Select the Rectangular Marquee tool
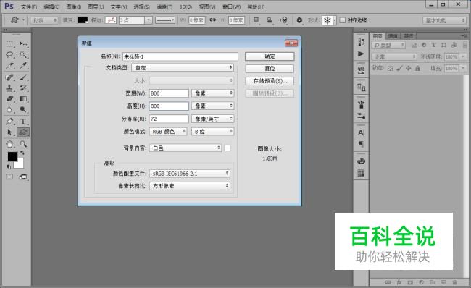 9,44
